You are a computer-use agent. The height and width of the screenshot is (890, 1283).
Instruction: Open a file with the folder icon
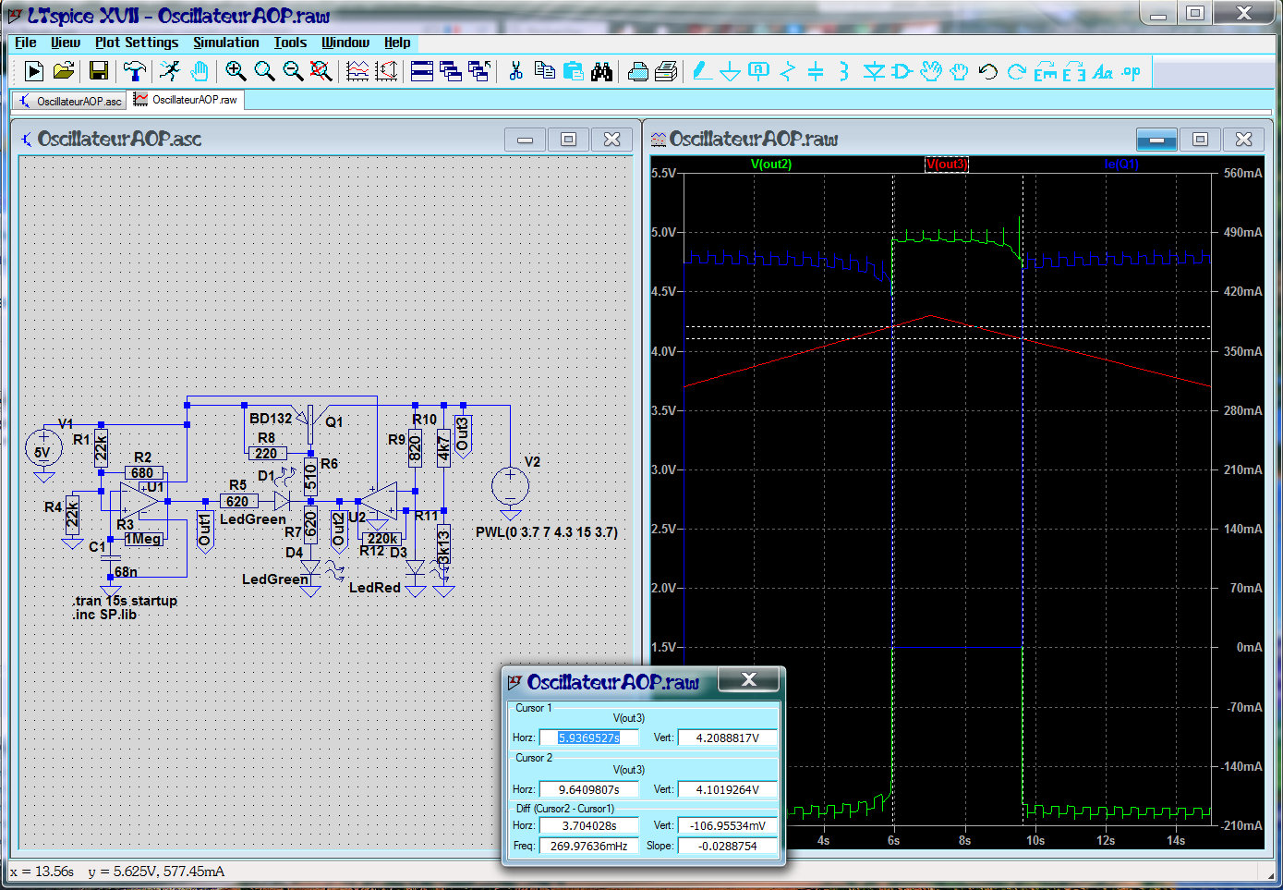tap(63, 71)
